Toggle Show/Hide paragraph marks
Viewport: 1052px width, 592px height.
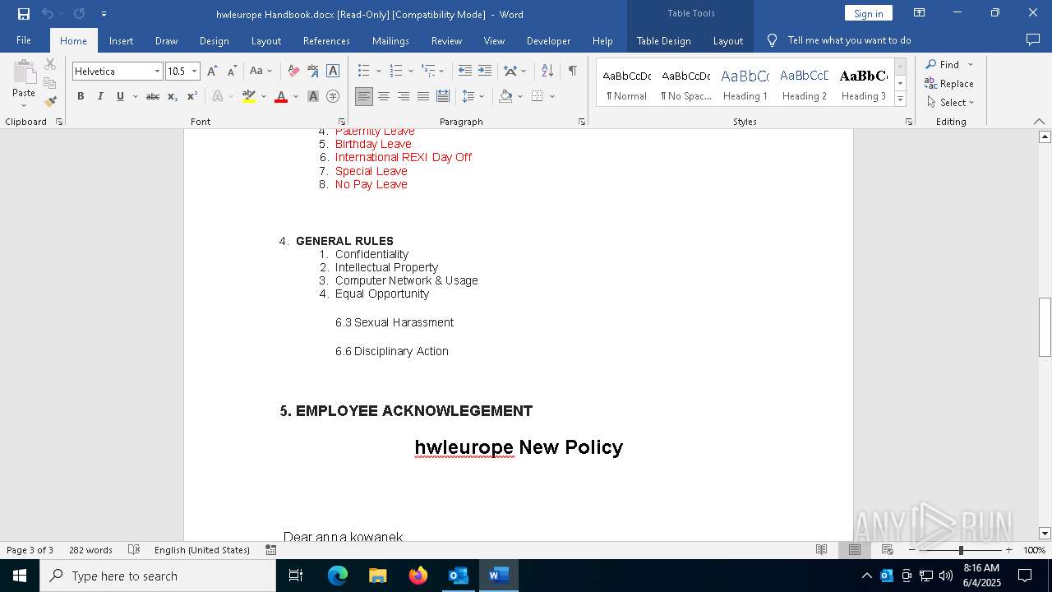click(x=572, y=71)
